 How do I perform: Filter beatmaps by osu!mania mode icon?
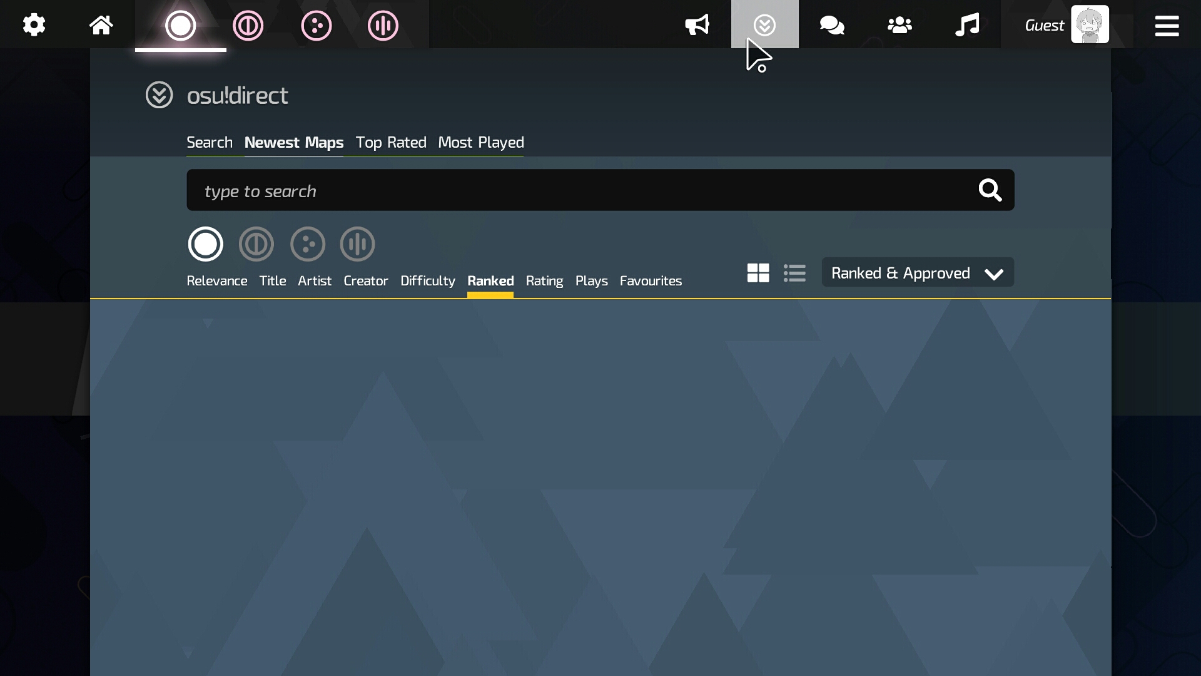[357, 244]
